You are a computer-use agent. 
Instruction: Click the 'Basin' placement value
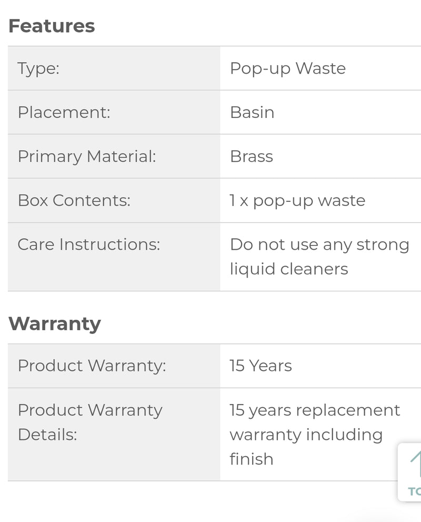tap(252, 113)
